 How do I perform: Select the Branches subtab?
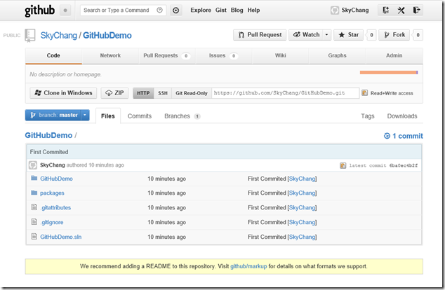(182, 116)
